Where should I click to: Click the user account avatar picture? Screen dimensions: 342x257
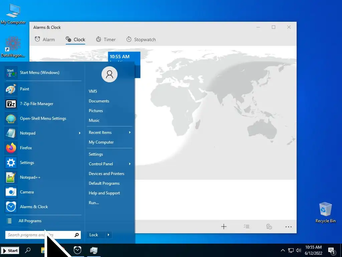pyautogui.click(x=110, y=74)
